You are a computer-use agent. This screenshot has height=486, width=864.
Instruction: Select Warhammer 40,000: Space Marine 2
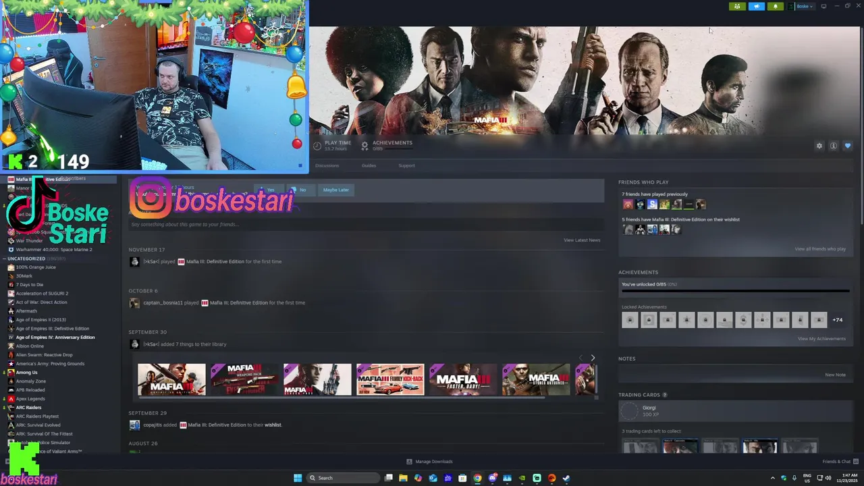point(54,250)
